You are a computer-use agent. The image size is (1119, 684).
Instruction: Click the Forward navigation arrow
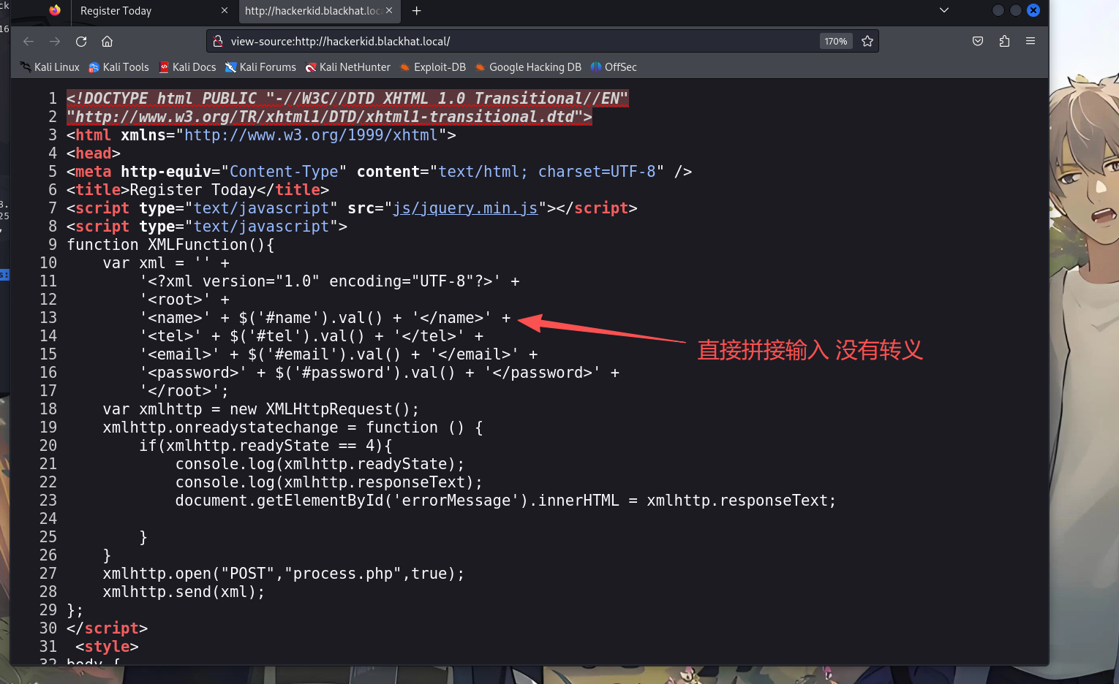pyautogui.click(x=55, y=42)
